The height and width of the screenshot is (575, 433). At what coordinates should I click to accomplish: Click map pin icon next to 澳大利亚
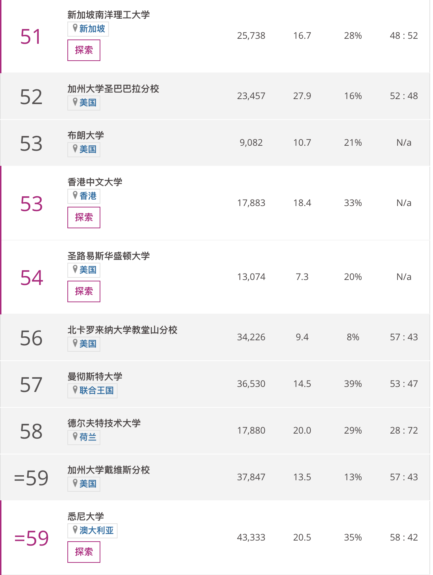coord(75,530)
